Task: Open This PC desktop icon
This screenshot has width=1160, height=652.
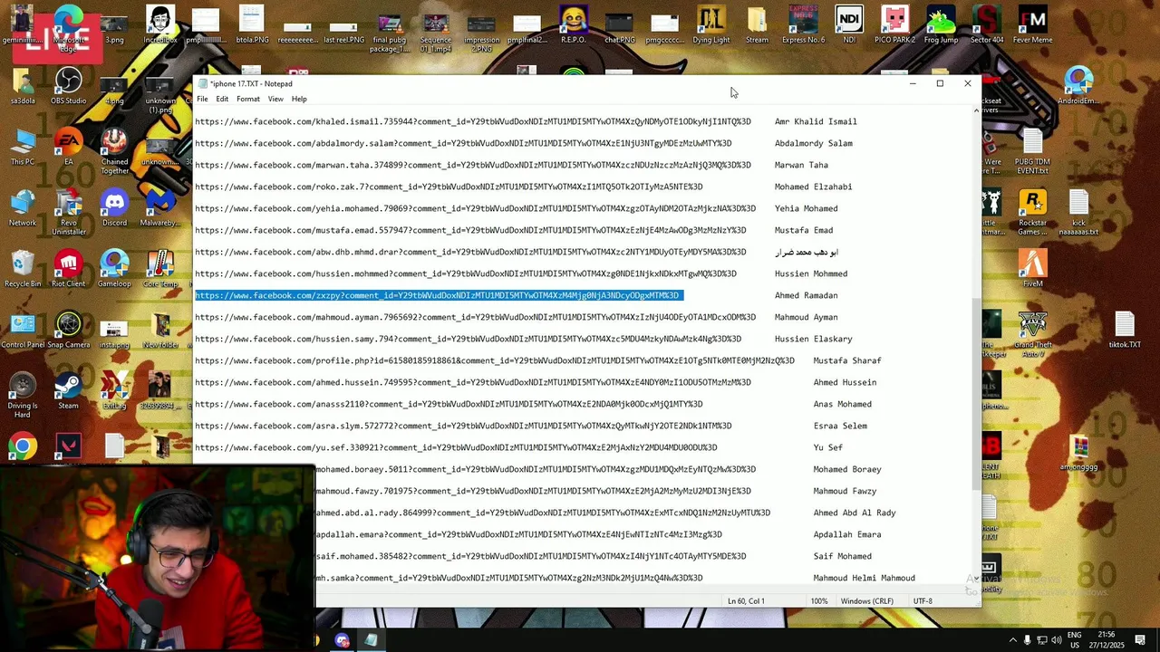Action: click(x=23, y=148)
